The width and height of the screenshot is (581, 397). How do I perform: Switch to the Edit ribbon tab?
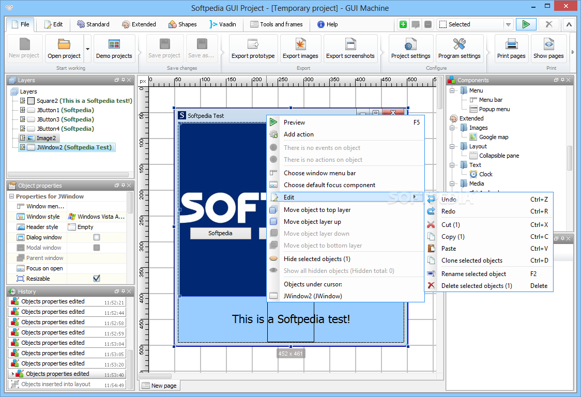(x=53, y=24)
